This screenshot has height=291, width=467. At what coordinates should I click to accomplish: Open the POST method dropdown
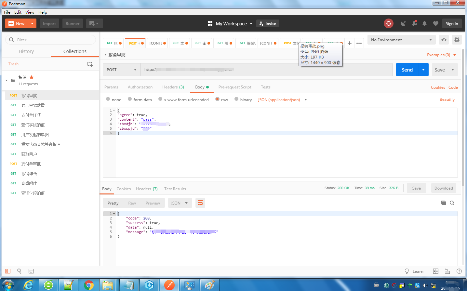point(122,70)
